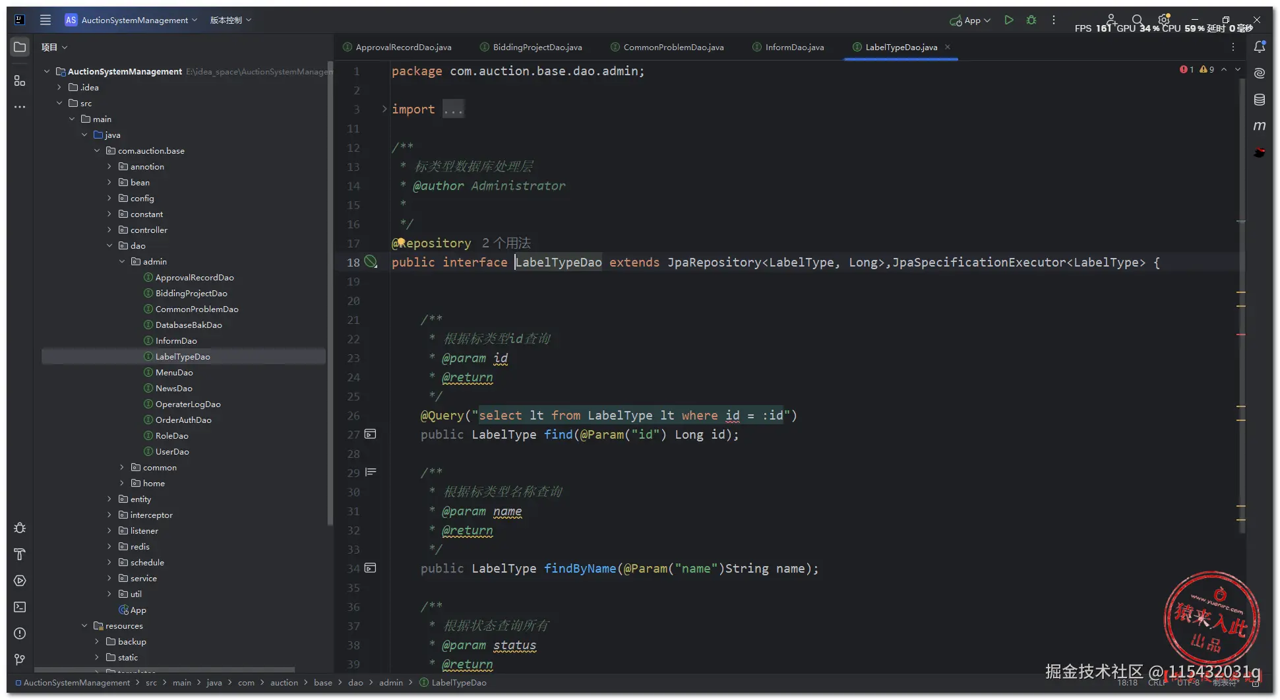The image size is (1280, 700).
Task: Click 'dao' in the breadcrumb bar
Action: [x=355, y=683]
